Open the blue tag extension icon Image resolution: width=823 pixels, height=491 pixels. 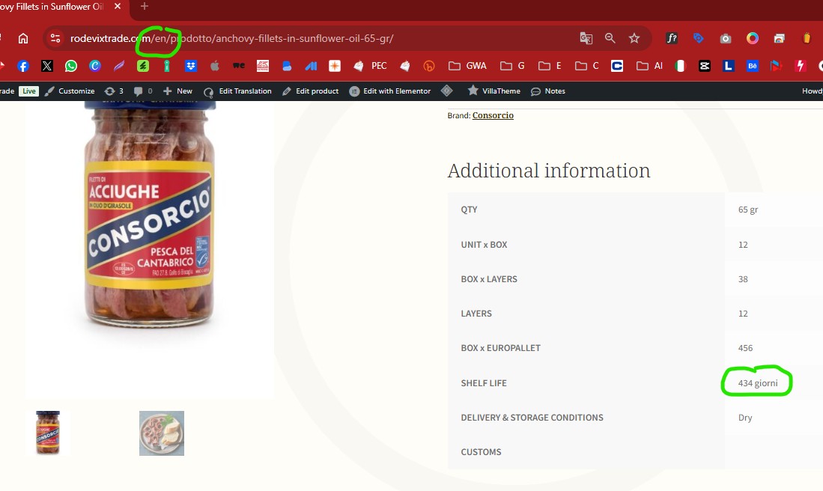(698, 38)
